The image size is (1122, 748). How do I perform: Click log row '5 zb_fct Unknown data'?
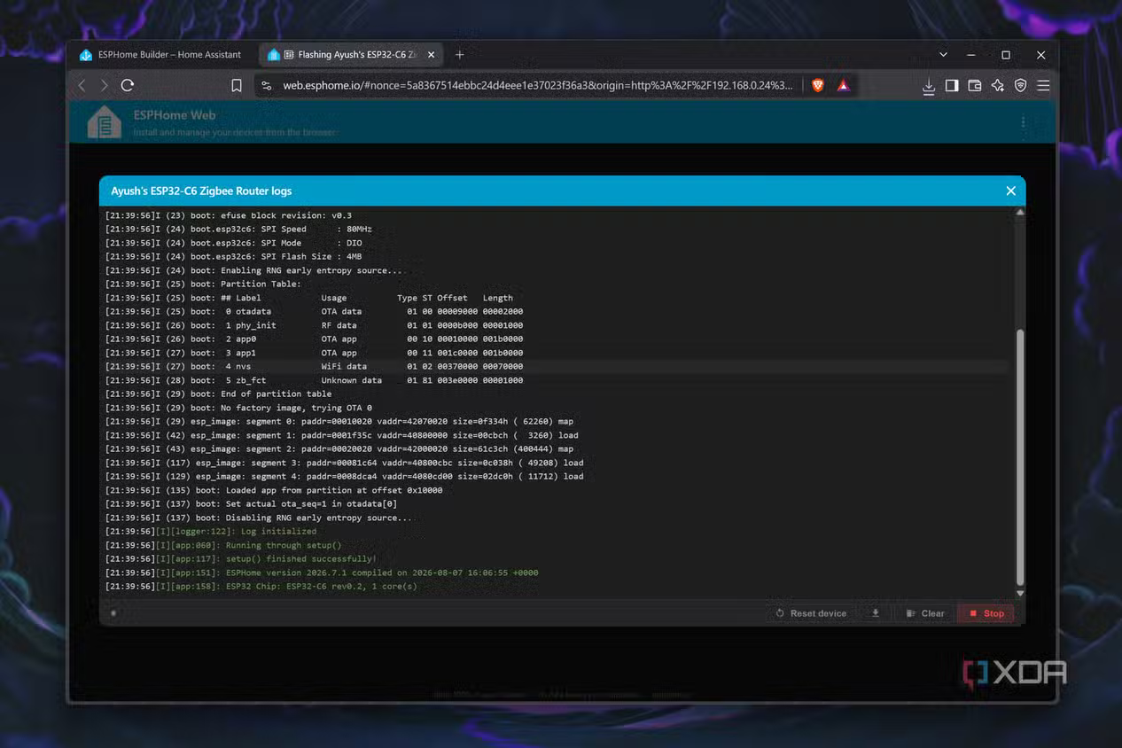coord(314,380)
